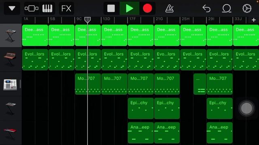
Task: Open the loop browser
Action: pyautogui.click(x=227, y=8)
